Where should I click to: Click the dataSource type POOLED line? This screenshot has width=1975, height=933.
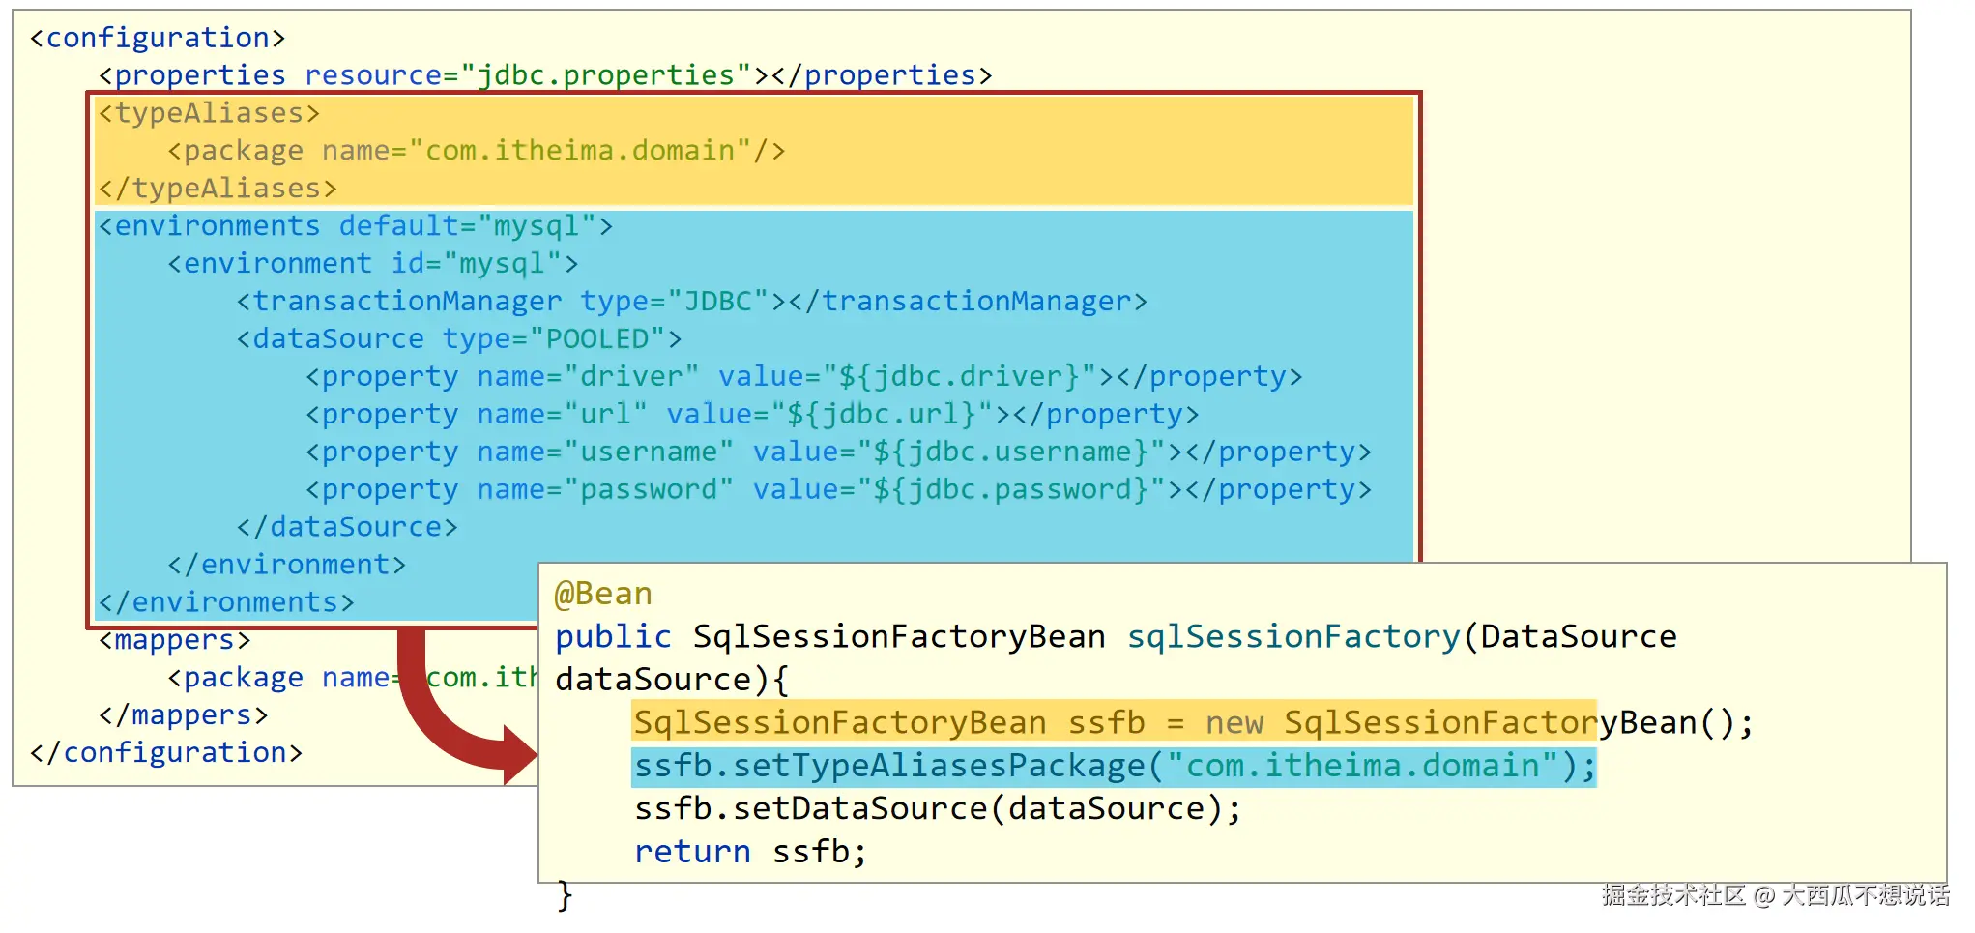tap(459, 339)
